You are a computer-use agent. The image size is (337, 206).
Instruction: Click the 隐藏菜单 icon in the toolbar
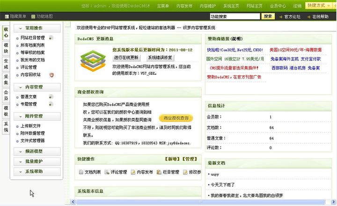coord(6,16)
